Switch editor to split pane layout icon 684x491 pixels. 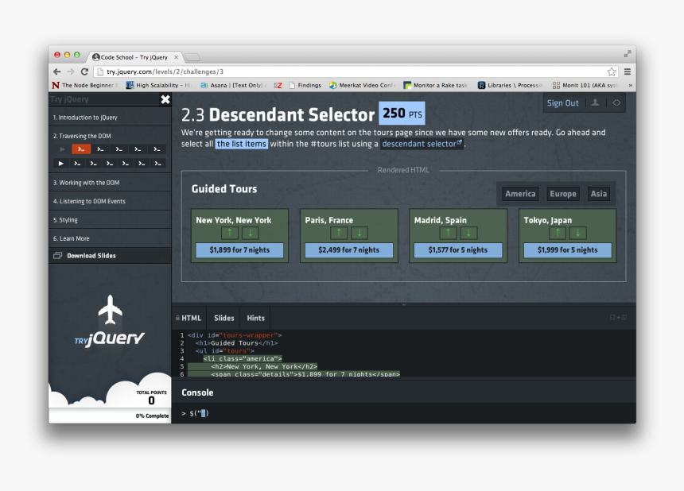[624, 317]
